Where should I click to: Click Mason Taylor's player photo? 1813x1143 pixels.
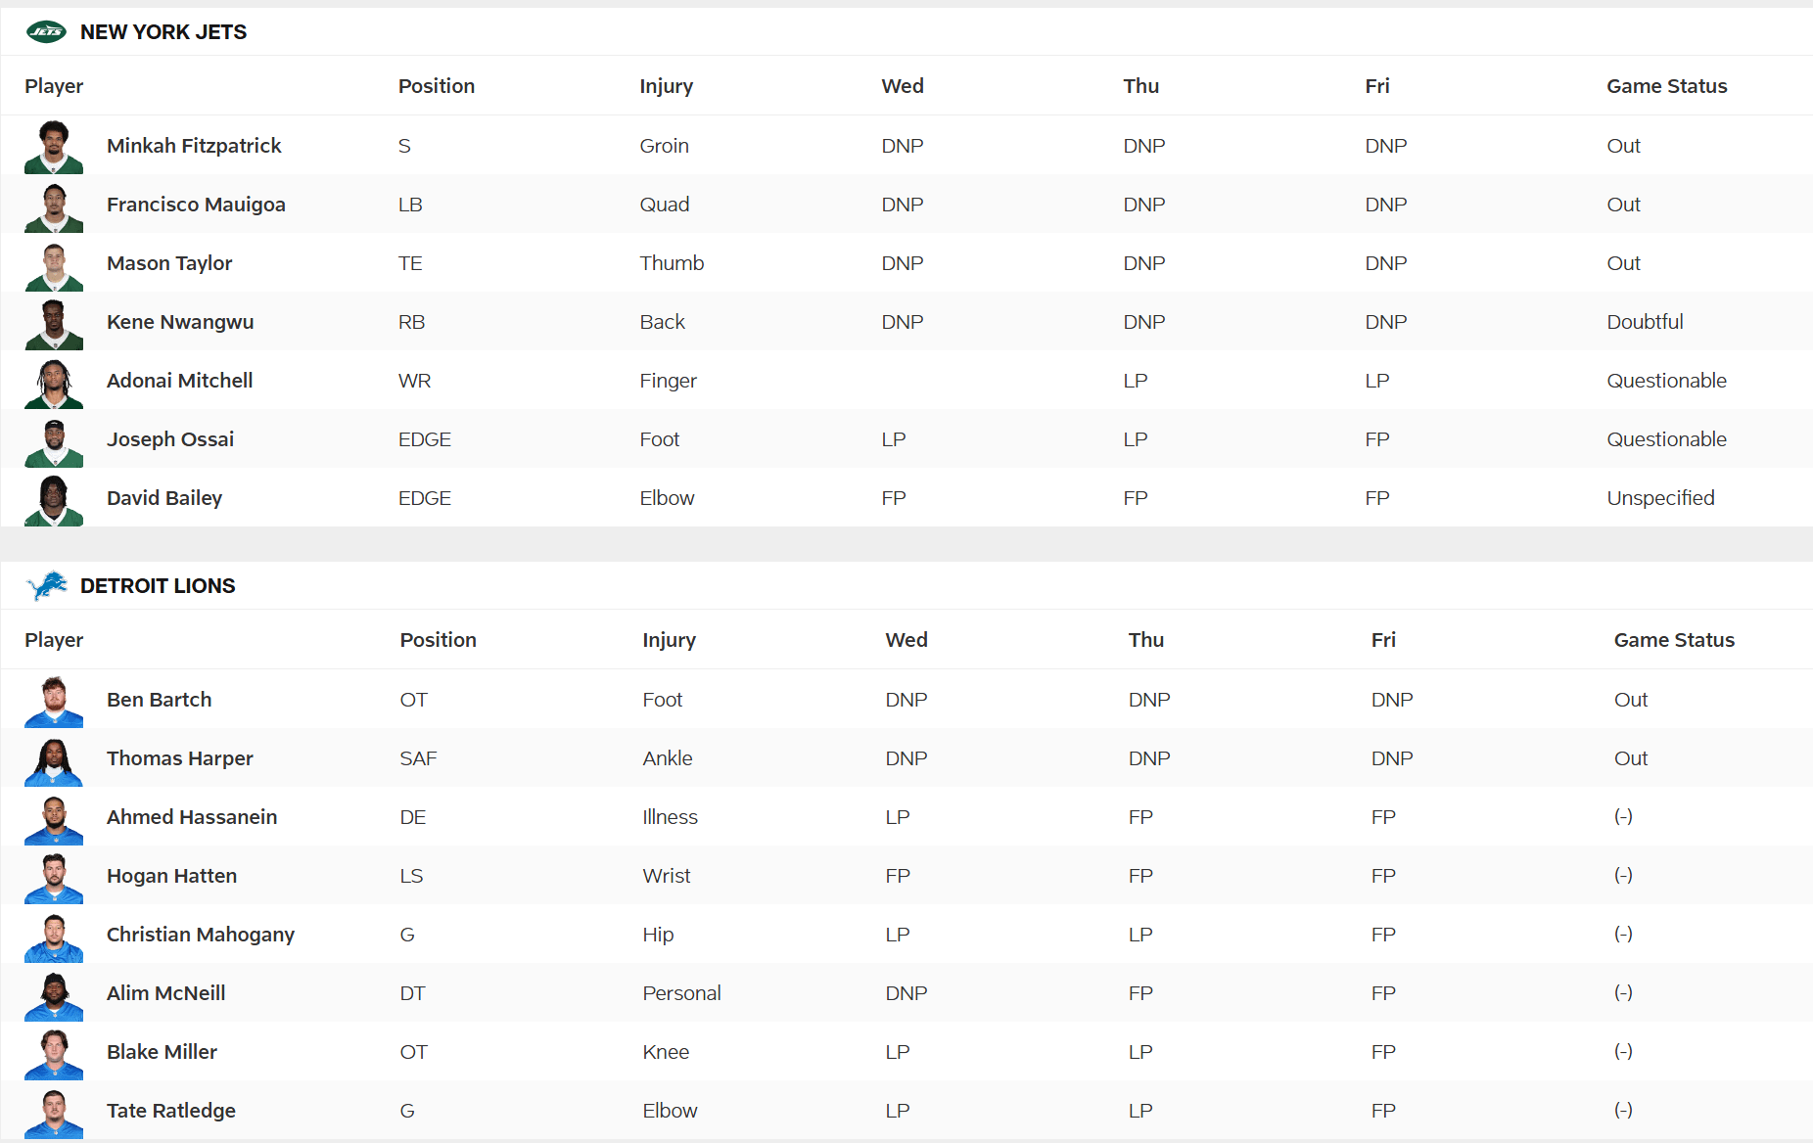[x=54, y=263]
